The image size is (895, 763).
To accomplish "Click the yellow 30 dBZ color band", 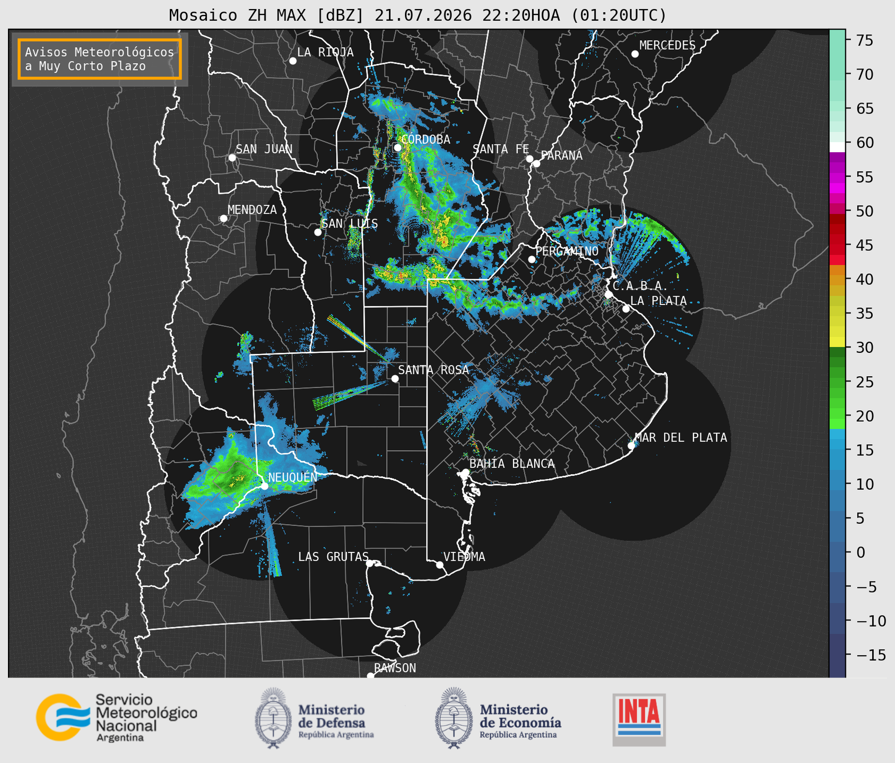I will [837, 342].
